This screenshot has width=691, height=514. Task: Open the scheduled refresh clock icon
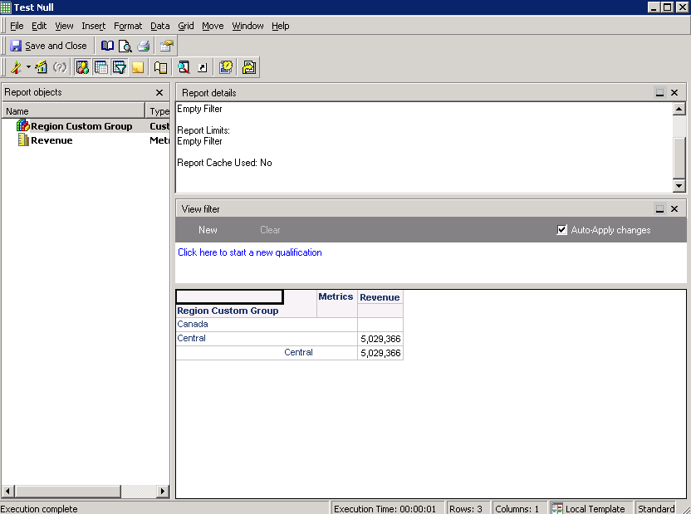click(226, 67)
